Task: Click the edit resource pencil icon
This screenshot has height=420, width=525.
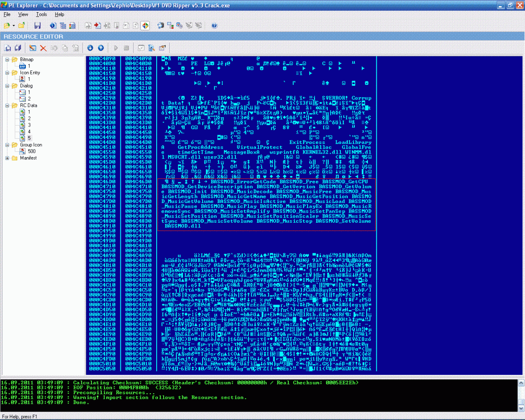Action: tap(33, 48)
